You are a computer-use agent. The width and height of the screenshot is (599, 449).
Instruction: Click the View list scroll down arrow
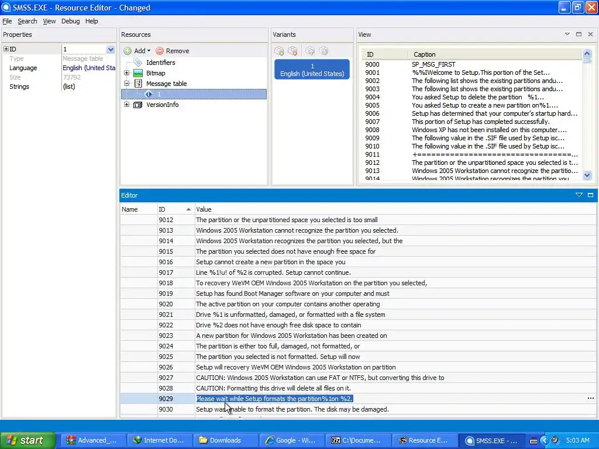click(587, 175)
